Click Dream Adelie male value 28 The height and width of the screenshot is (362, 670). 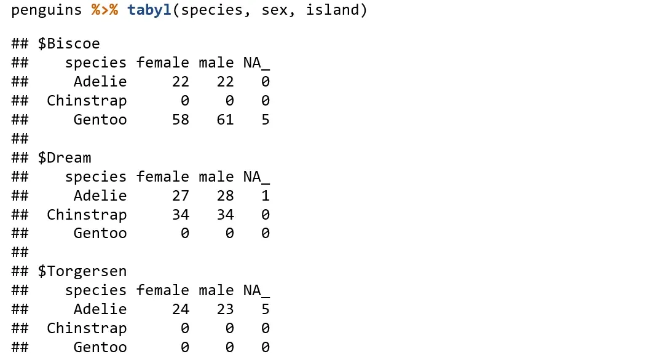tap(225, 196)
